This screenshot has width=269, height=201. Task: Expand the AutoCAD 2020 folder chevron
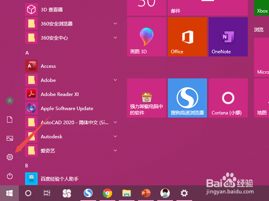[x=115, y=122]
